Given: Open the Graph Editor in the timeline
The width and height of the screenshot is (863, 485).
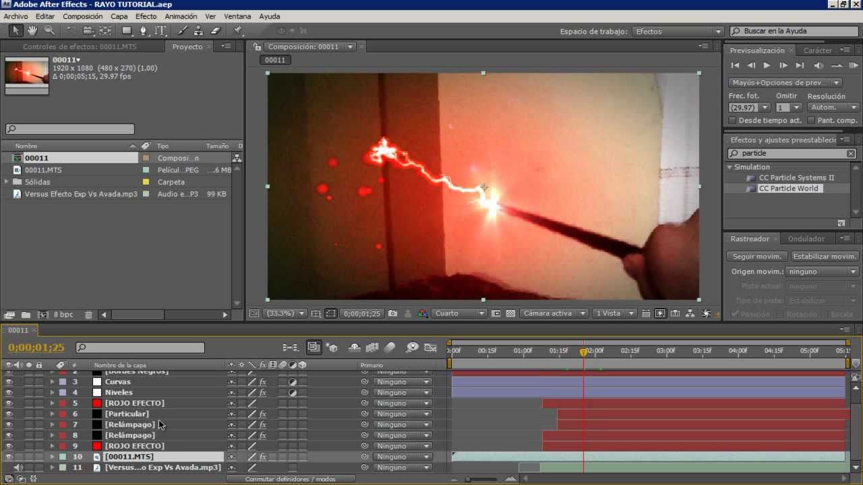Looking at the screenshot, I should (x=431, y=347).
